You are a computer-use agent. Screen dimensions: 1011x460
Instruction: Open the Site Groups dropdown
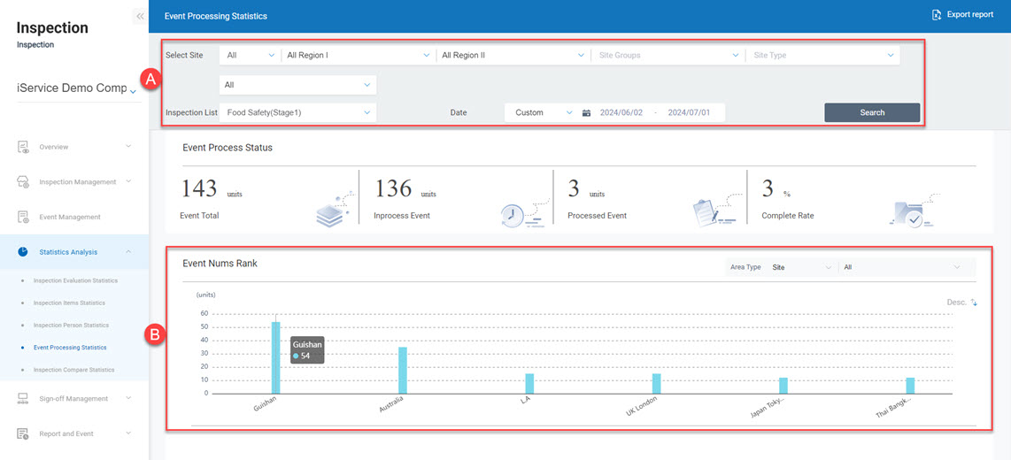pyautogui.click(x=668, y=55)
